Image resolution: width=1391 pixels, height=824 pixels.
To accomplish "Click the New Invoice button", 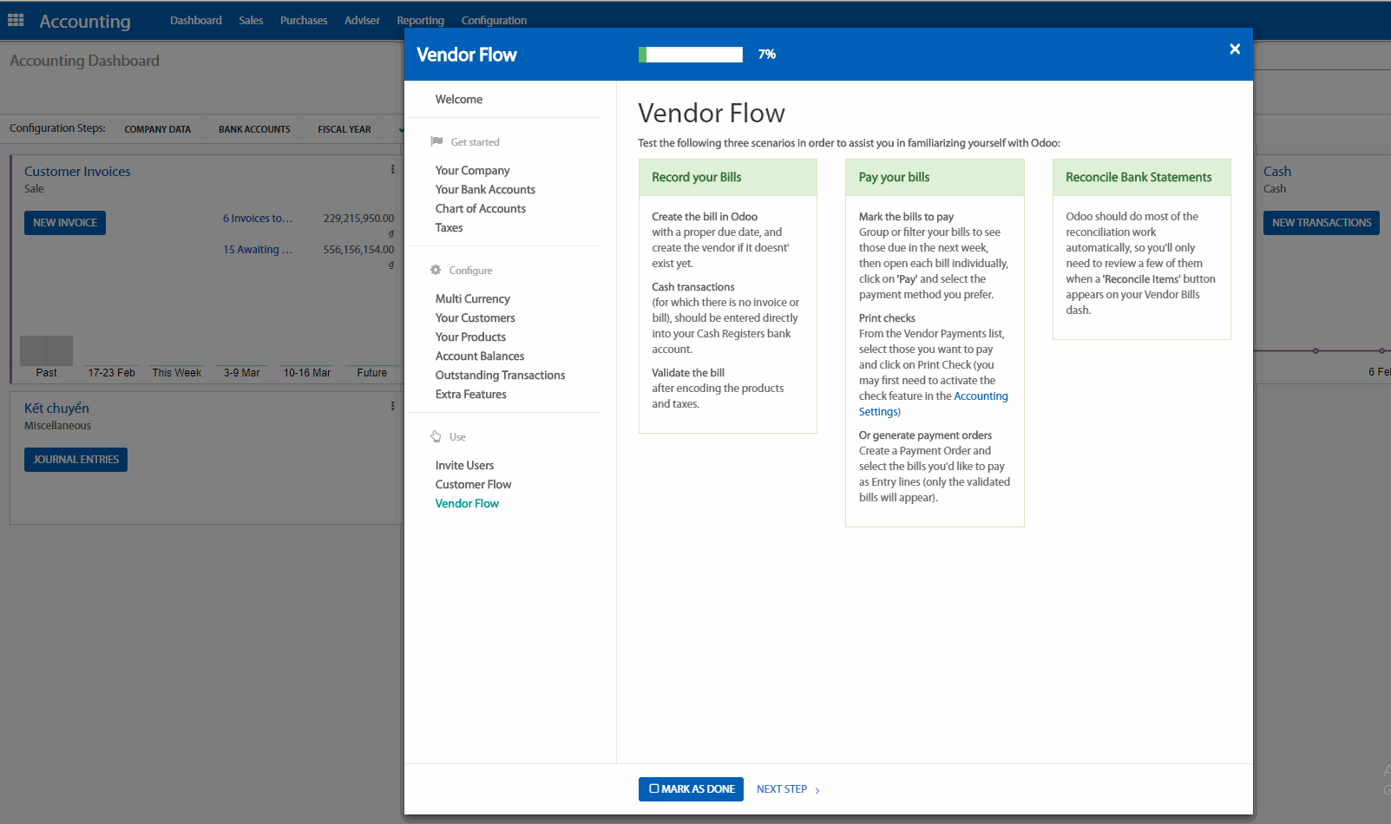I will click(65, 223).
